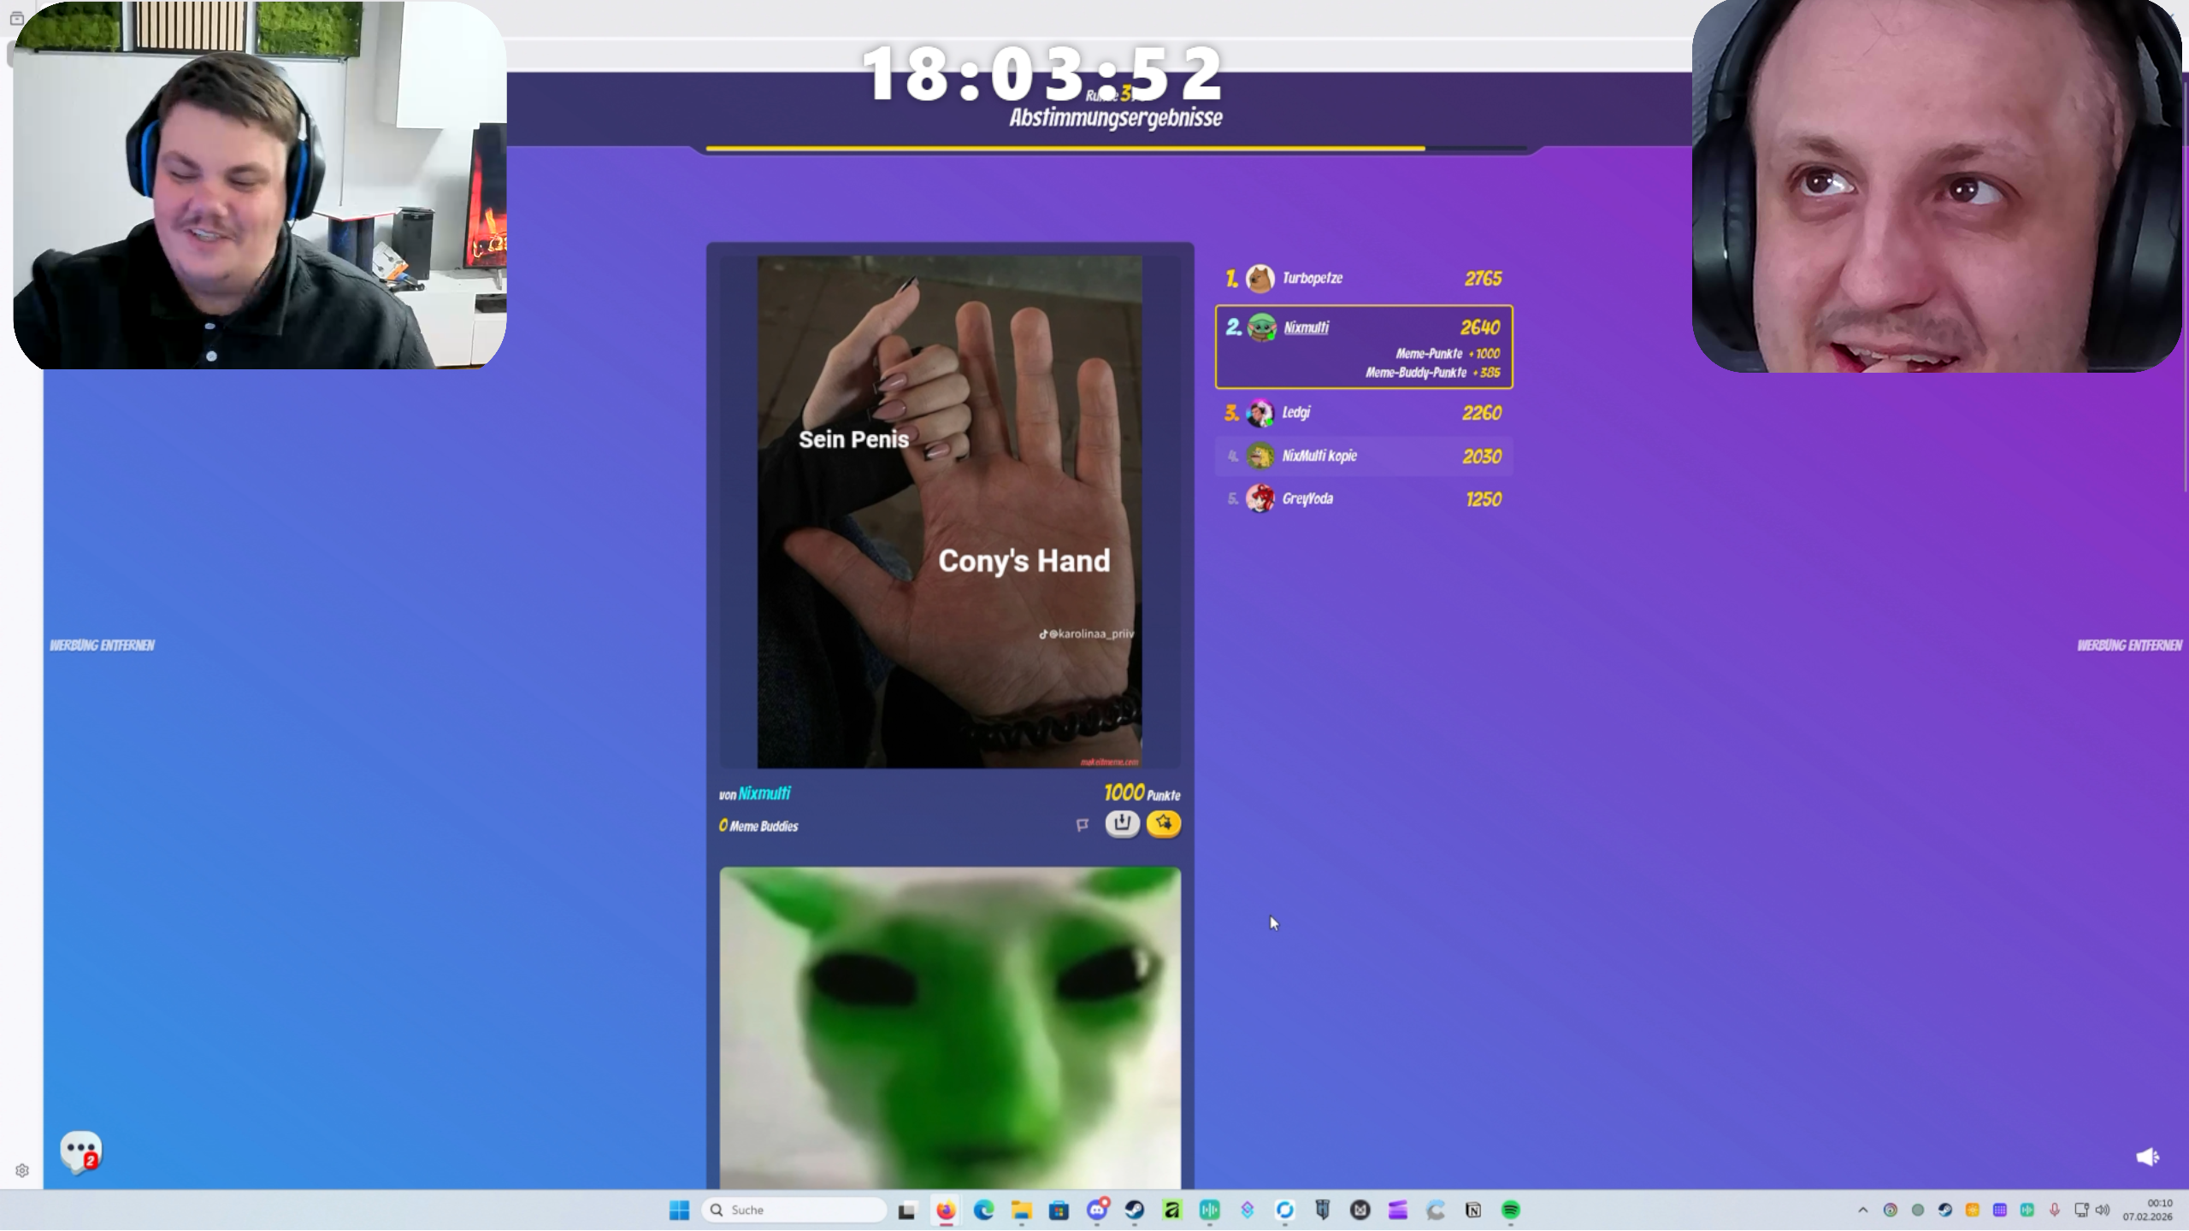Launch Microsoft Edge from taskbar
Image resolution: width=2189 pixels, height=1231 pixels.
[x=983, y=1210]
